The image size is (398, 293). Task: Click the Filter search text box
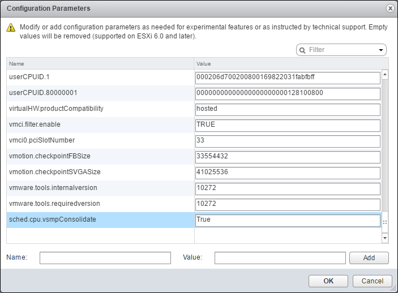(341, 50)
